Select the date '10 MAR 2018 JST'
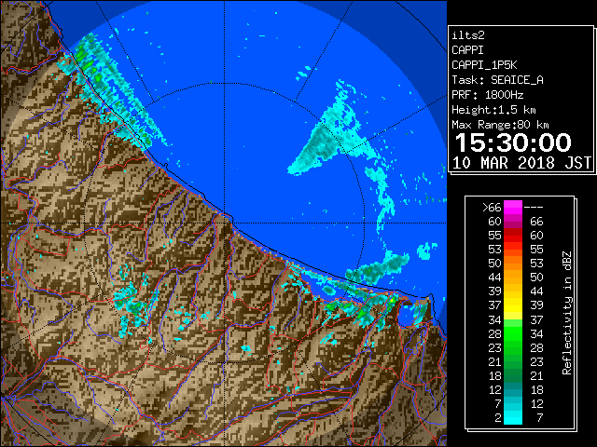The image size is (597, 447). click(x=522, y=163)
